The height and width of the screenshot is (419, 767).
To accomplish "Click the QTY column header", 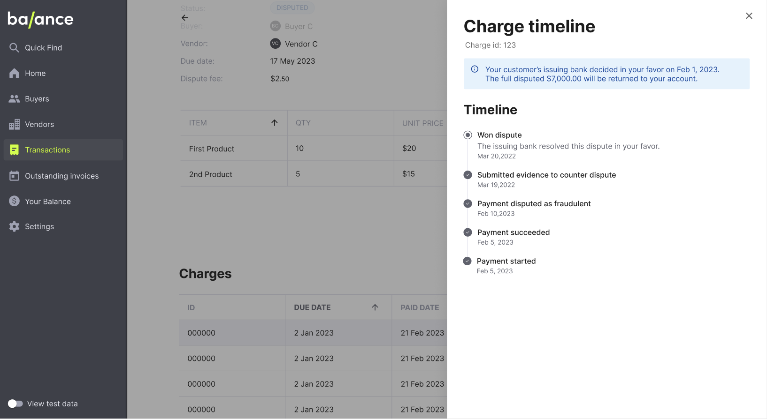I will 303,123.
